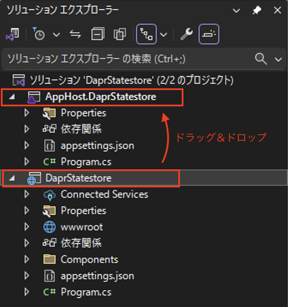This screenshot has width=288, height=307.
Task: Expand the Components folder
Action: (27, 259)
